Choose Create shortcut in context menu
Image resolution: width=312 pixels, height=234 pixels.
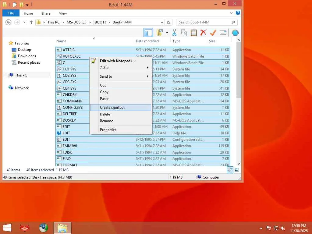pyautogui.click(x=121, y=108)
